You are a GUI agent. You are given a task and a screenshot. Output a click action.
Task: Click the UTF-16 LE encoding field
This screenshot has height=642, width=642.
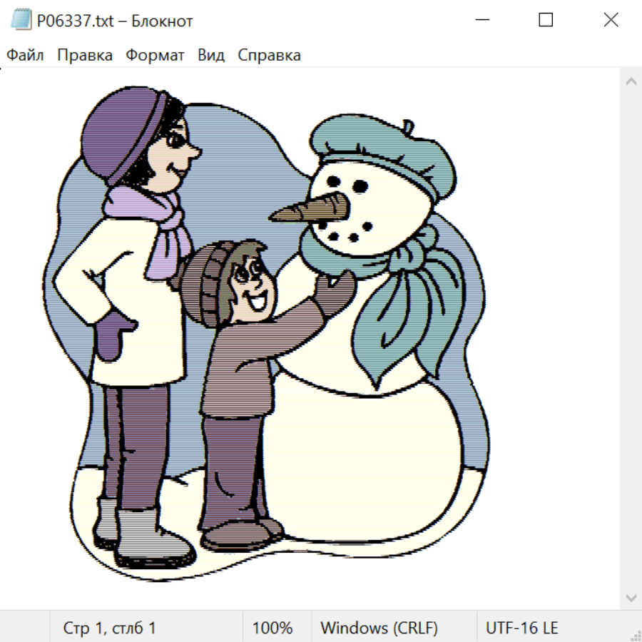pos(522,628)
